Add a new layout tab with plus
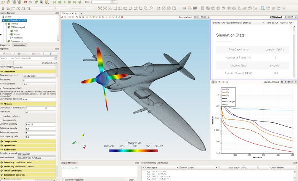 tap(81, 13)
